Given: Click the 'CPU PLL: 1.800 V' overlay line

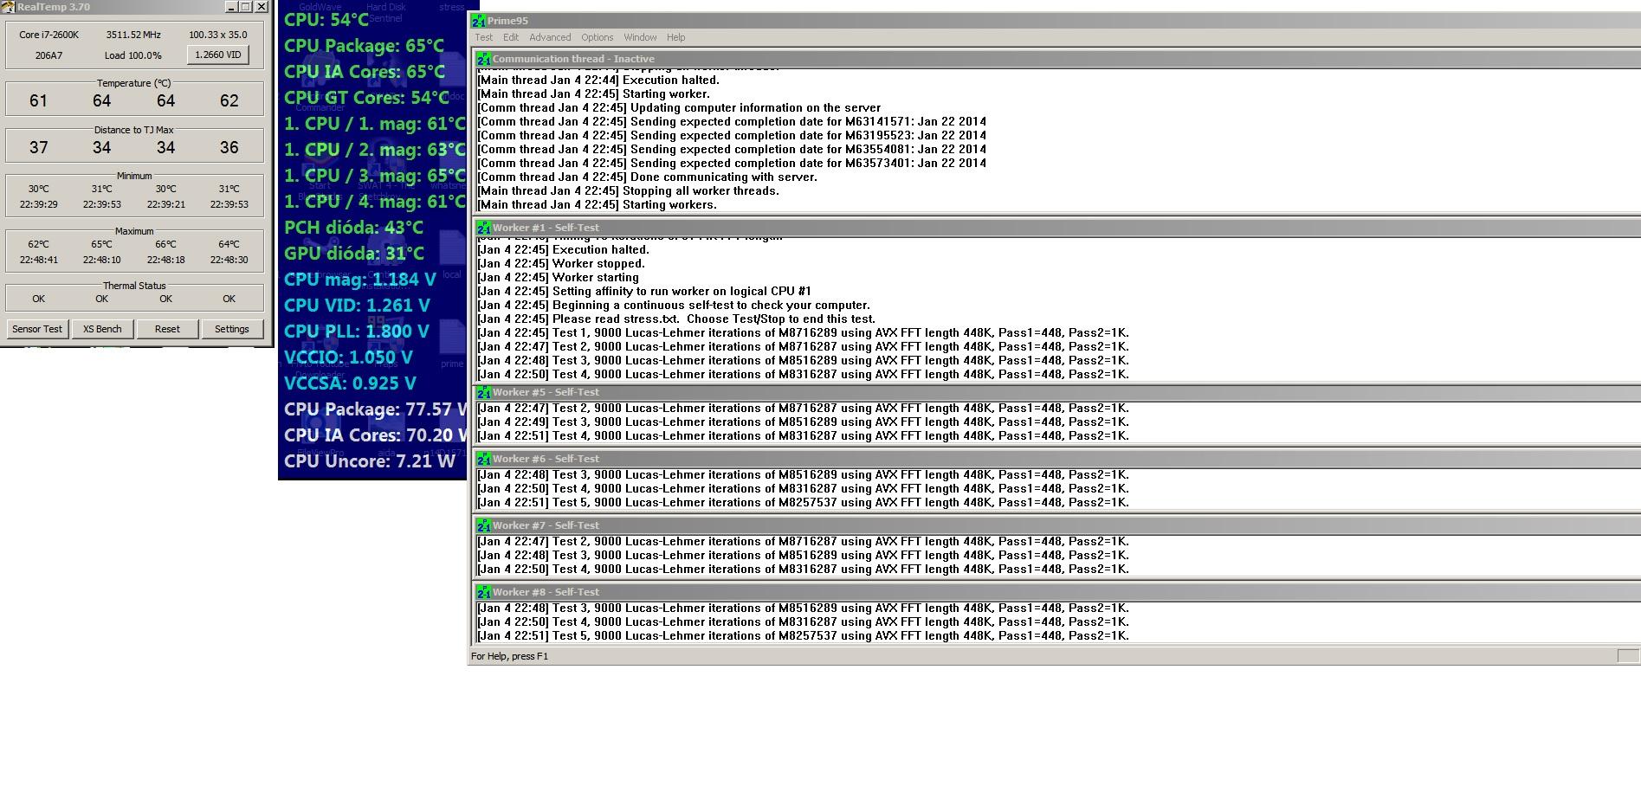Looking at the screenshot, I should click(x=357, y=332).
